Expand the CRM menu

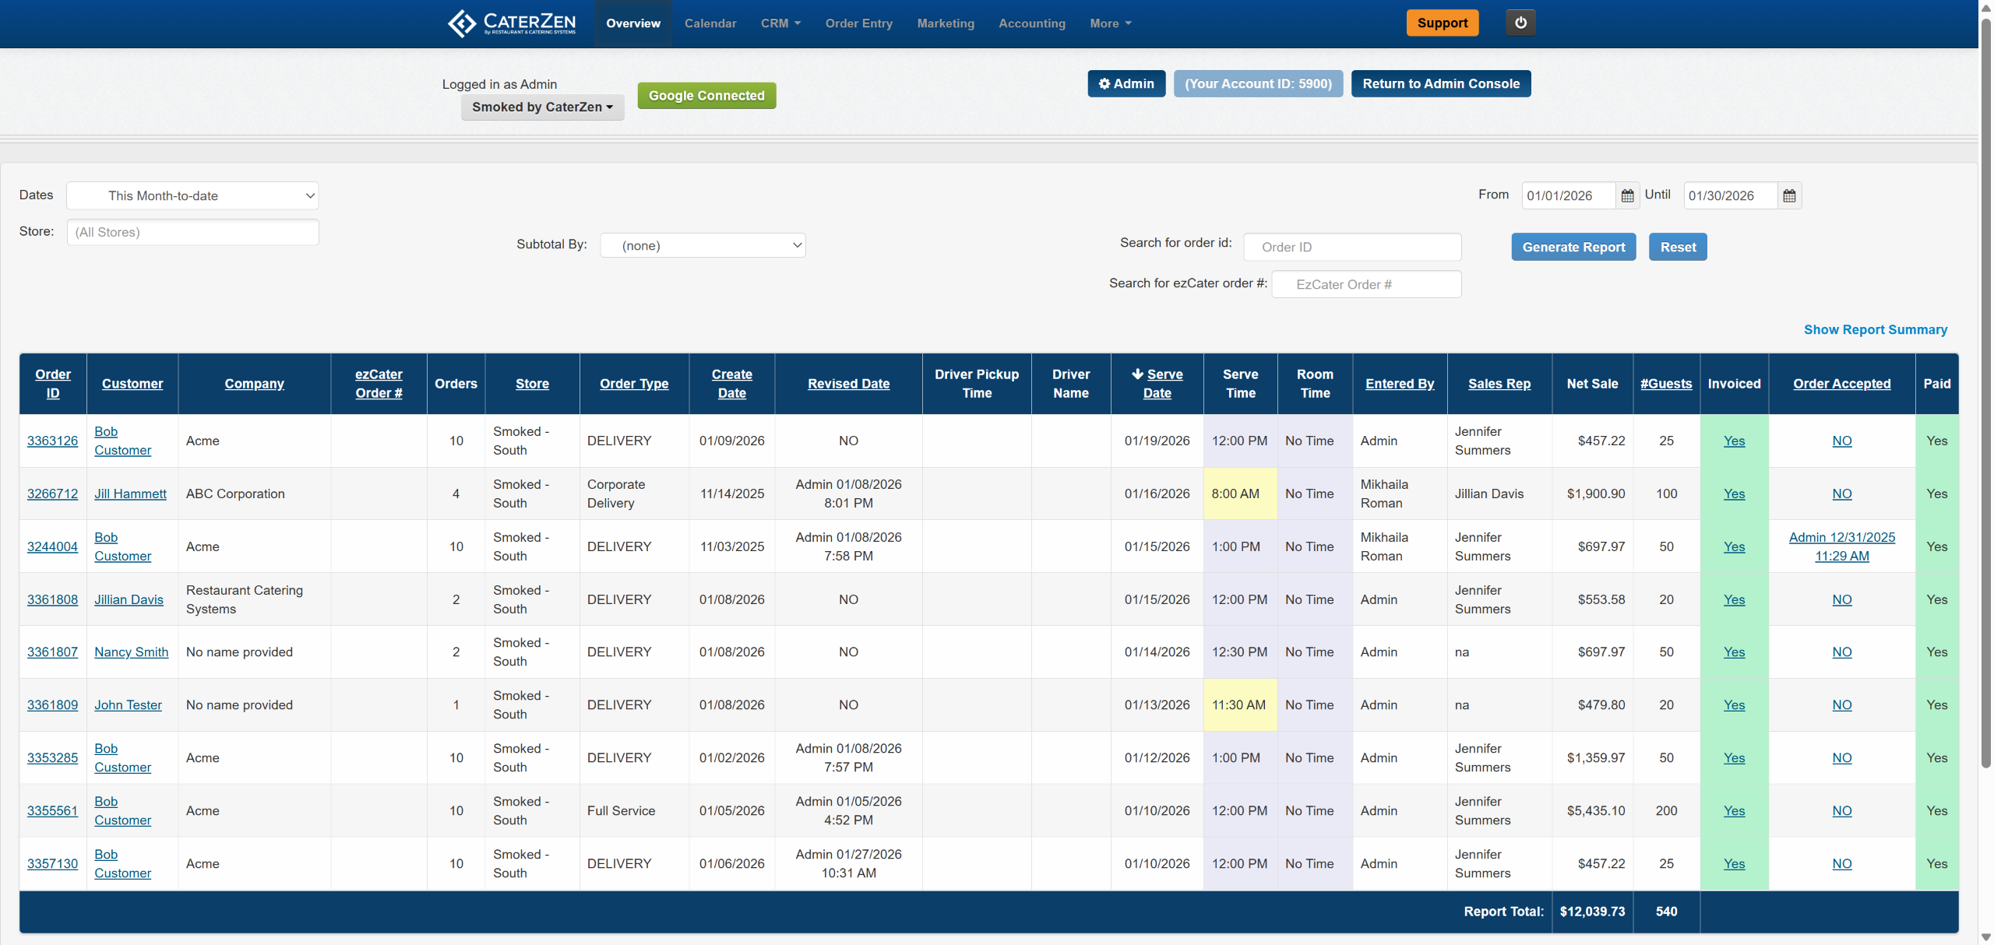[780, 23]
